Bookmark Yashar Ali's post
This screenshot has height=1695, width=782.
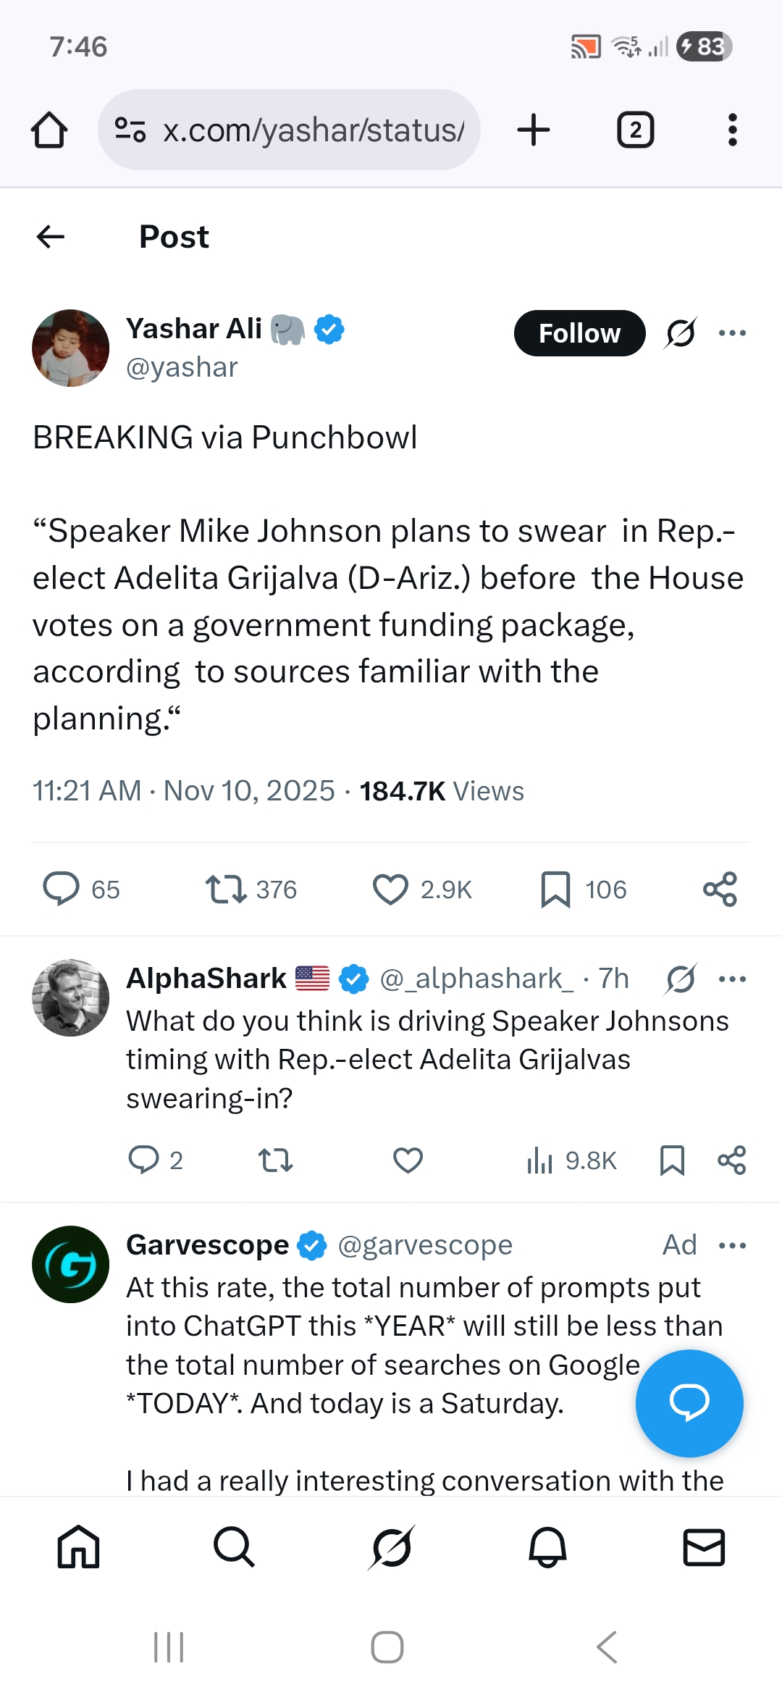coord(555,890)
